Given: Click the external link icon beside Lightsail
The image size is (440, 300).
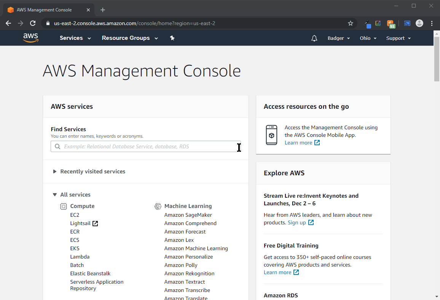Looking at the screenshot, I should click(x=96, y=224).
